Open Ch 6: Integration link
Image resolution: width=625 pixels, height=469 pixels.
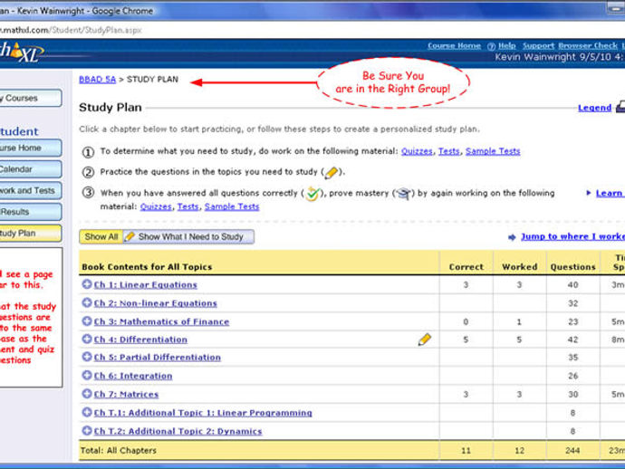133,376
